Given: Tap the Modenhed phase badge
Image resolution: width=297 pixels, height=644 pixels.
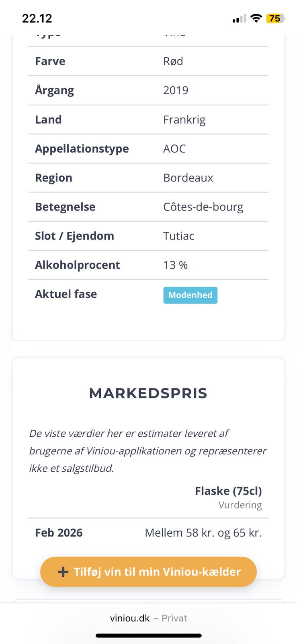Looking at the screenshot, I should coord(190,295).
